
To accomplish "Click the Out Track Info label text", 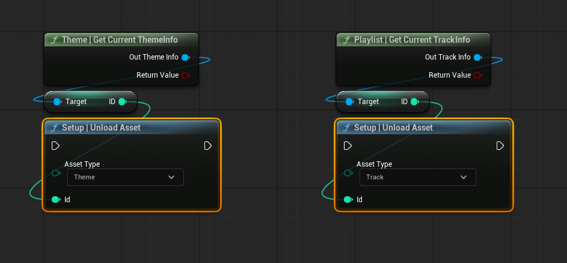I will 448,57.
